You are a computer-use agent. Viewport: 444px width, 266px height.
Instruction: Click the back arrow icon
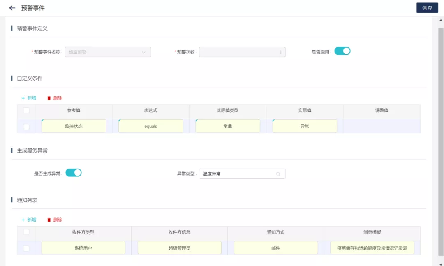12,8
